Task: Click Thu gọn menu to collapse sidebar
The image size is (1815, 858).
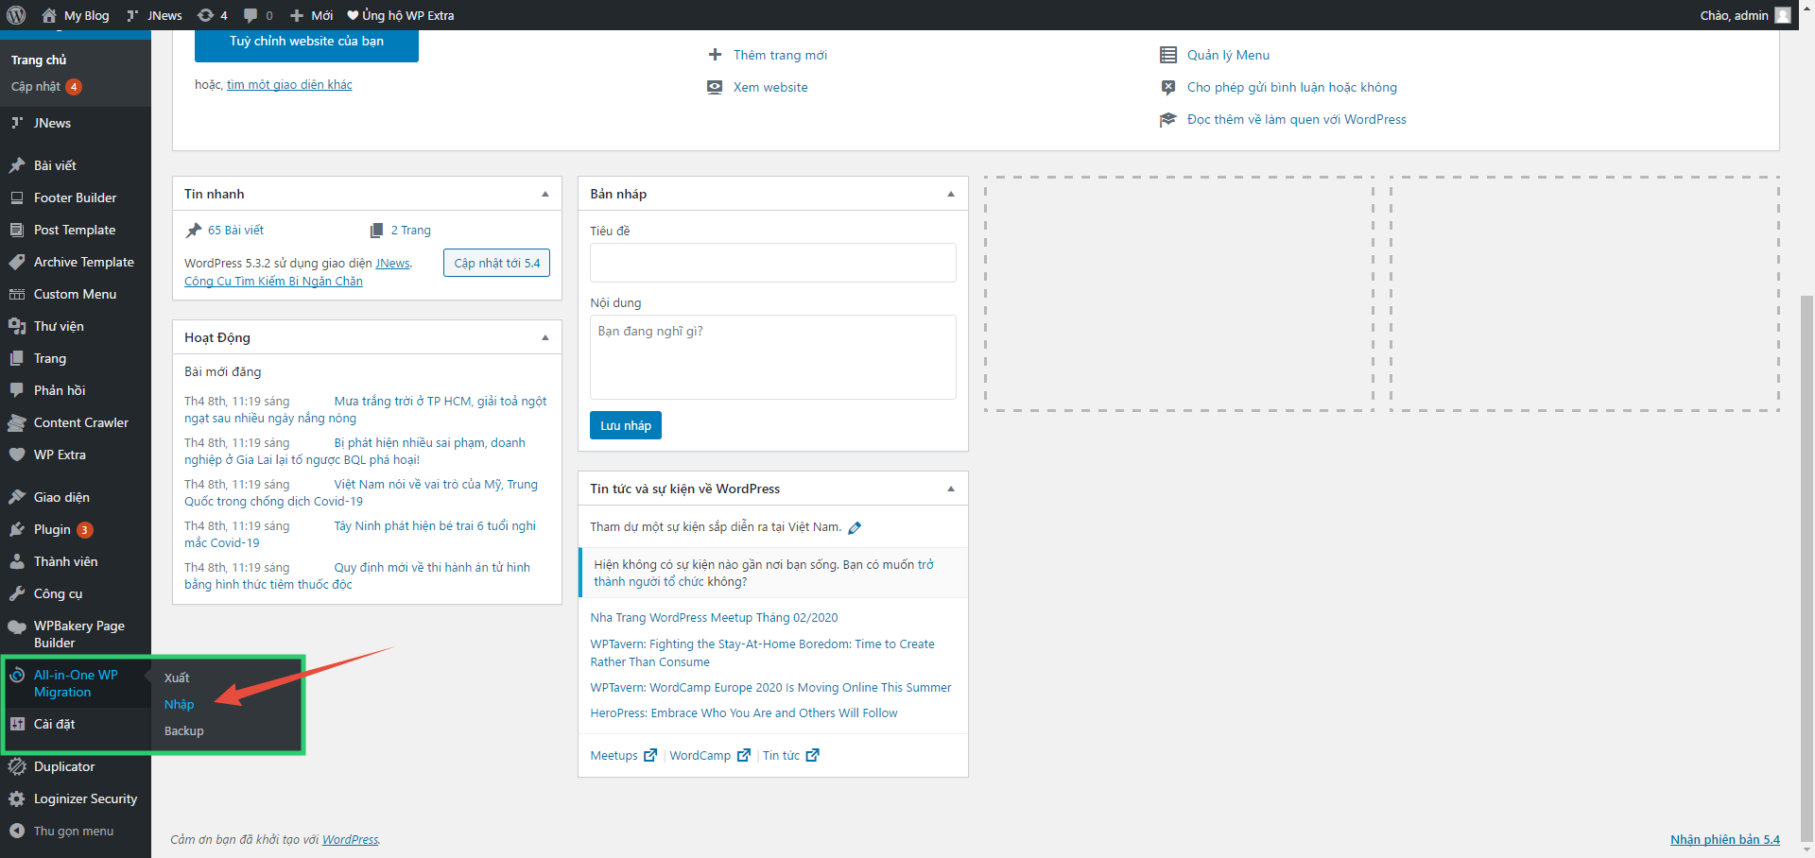Action: click(66, 831)
